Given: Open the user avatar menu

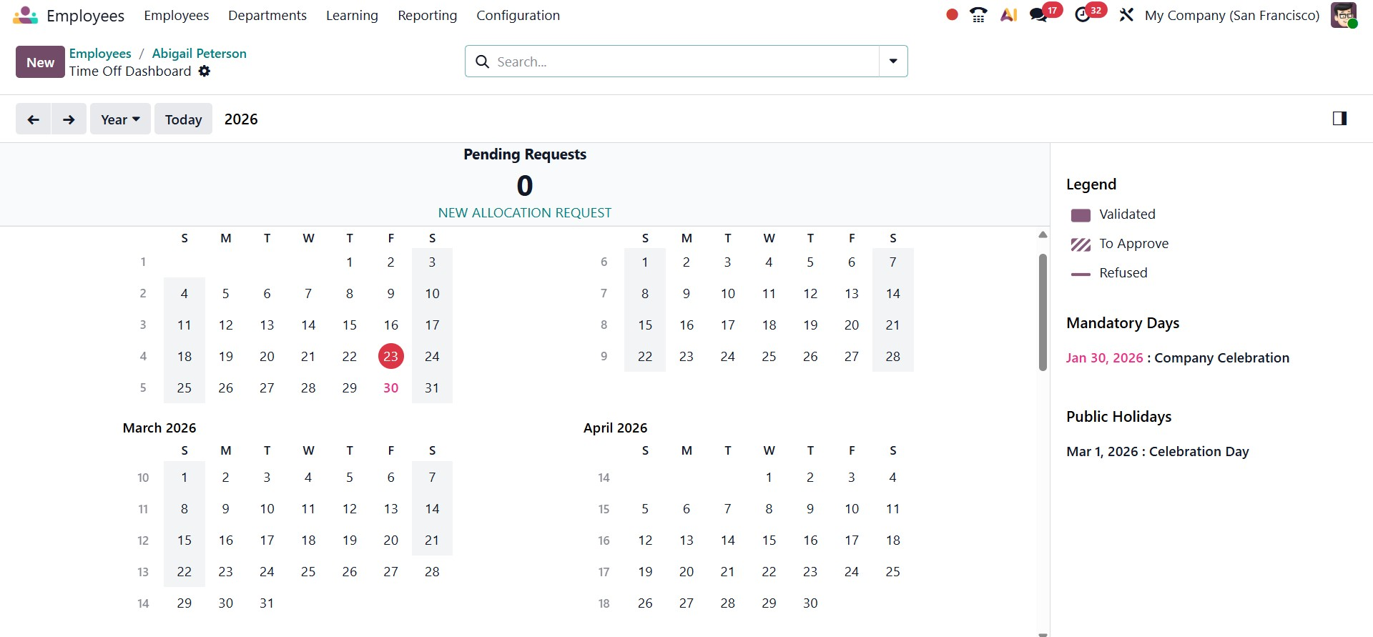Looking at the screenshot, I should click(x=1343, y=15).
